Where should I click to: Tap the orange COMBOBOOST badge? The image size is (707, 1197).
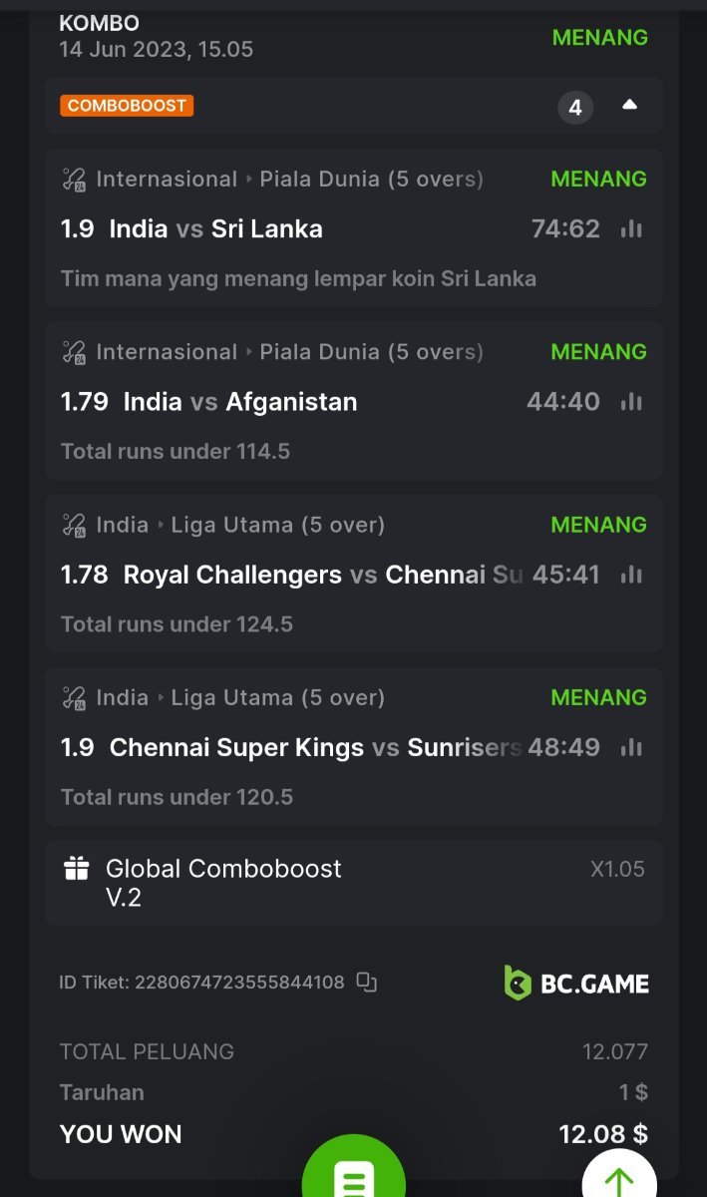(127, 106)
